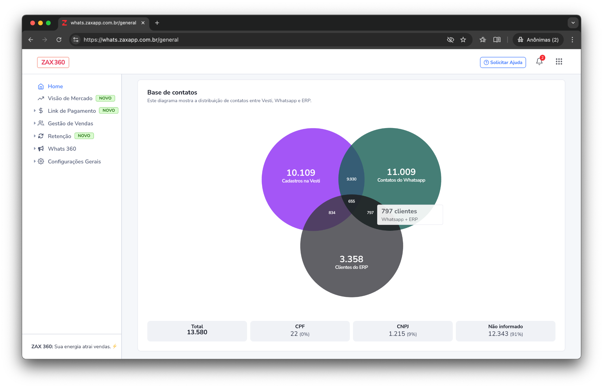Click the ZAX360 logo
Image resolution: width=603 pixels, height=388 pixels.
pos(53,62)
